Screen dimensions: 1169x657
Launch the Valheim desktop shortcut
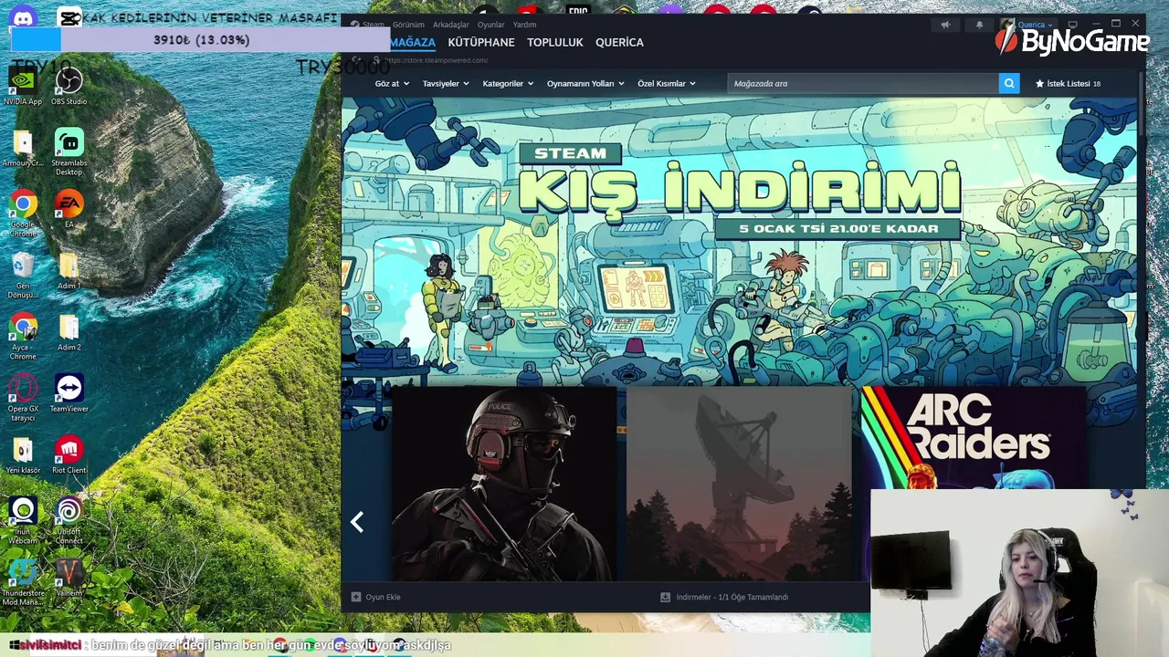click(x=68, y=578)
